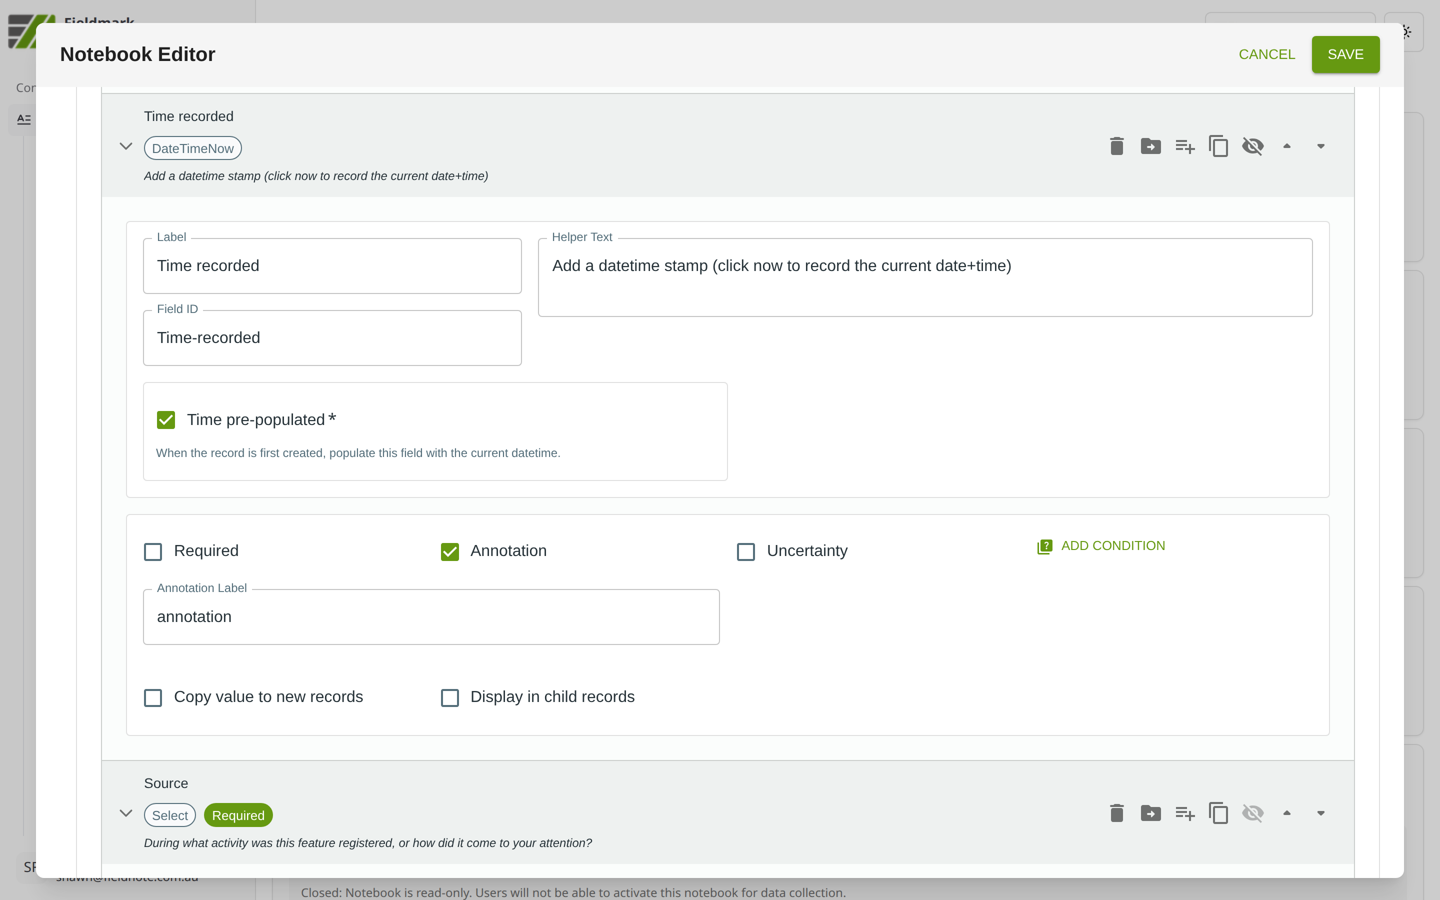Click the SAVE button

pos(1345,54)
